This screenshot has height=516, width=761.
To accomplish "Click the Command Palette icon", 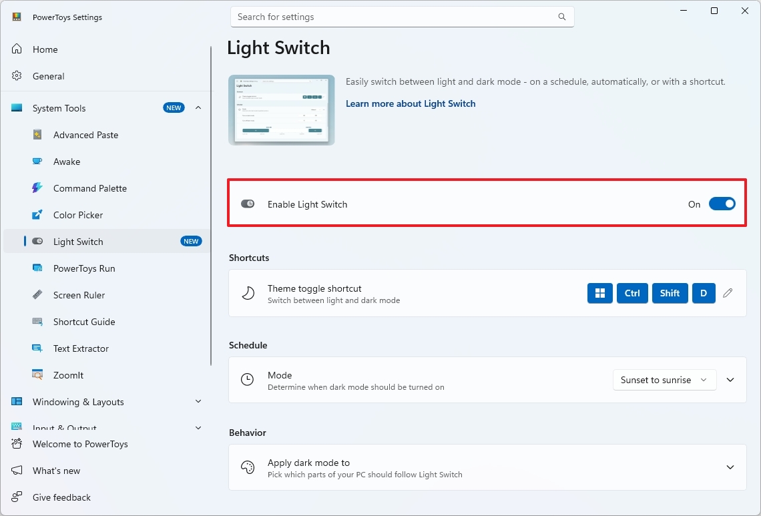I will point(39,188).
